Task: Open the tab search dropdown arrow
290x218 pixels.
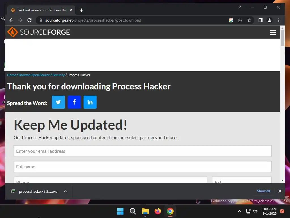Action: coord(239,7)
